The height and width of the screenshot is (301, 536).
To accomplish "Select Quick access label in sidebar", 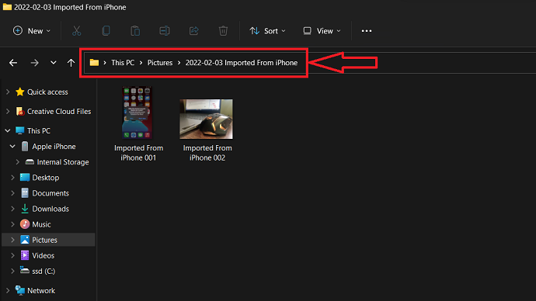I will click(x=47, y=92).
